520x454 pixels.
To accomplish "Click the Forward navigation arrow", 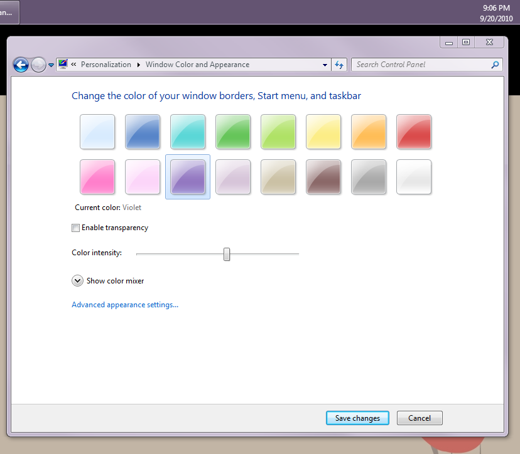I will pyautogui.click(x=38, y=65).
